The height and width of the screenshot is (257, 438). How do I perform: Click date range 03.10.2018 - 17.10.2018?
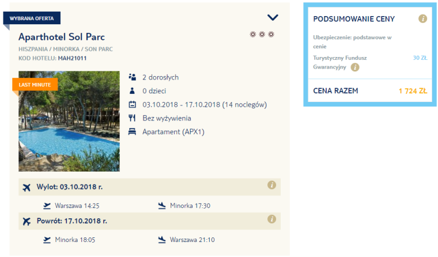click(182, 105)
